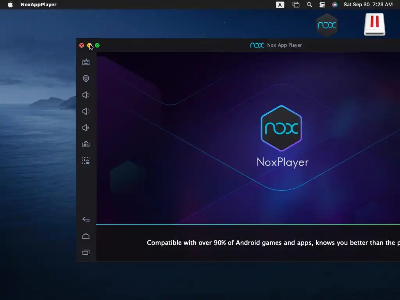The image size is (400, 300).
Task: Go to the Android home screen
Action: click(86, 236)
